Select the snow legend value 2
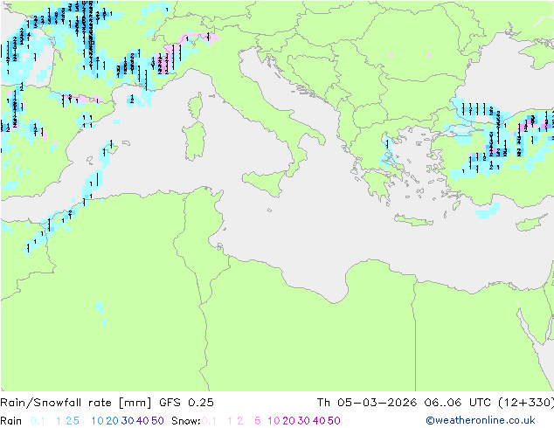This screenshot has height=428, width=554. pos(240,421)
